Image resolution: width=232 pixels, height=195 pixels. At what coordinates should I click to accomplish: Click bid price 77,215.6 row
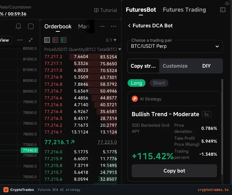tap(81, 179)
